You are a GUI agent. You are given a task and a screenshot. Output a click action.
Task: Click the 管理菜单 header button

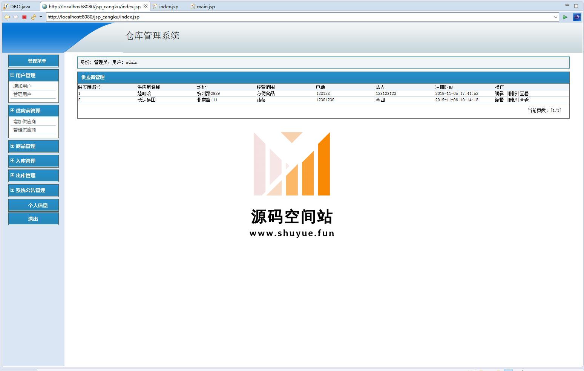click(34, 61)
